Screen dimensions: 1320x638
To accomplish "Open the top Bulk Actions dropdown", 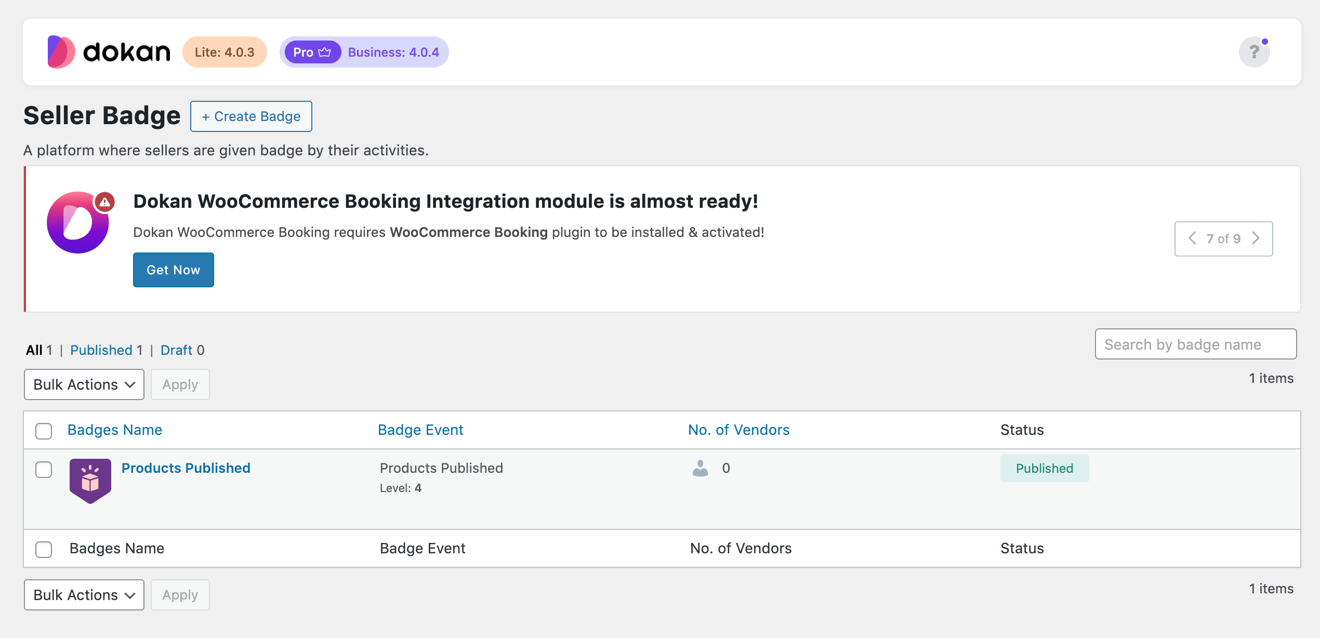I will pyautogui.click(x=84, y=384).
